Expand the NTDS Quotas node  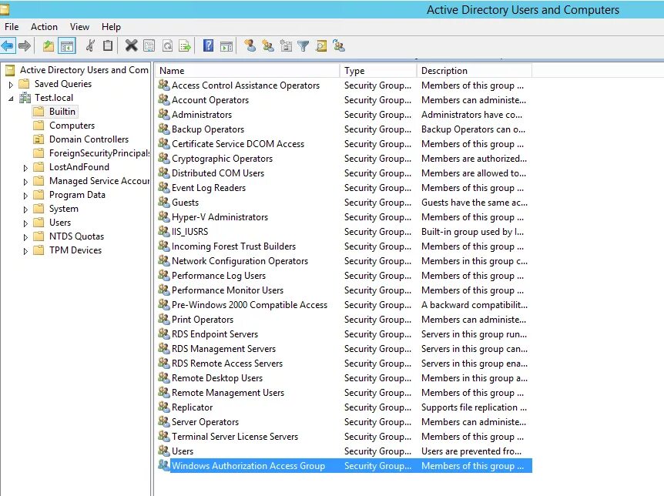coord(25,237)
